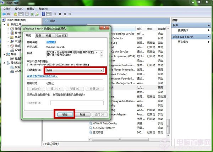Select the 系统工具 tree node

(x=16, y=25)
